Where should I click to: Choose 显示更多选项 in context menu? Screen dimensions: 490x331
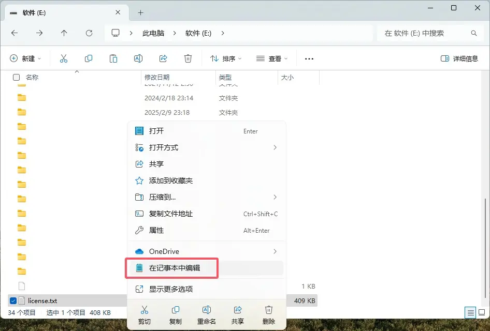point(170,289)
